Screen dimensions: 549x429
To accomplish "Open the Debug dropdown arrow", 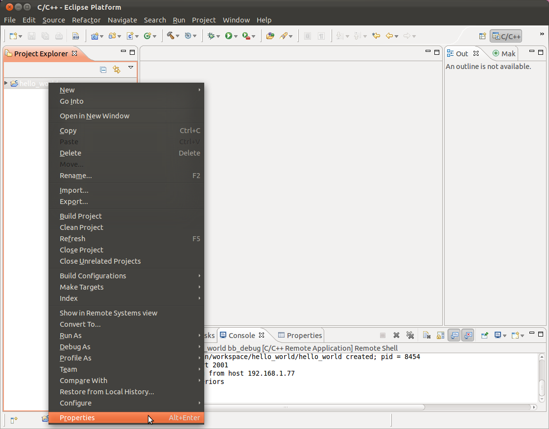I will [x=218, y=36].
